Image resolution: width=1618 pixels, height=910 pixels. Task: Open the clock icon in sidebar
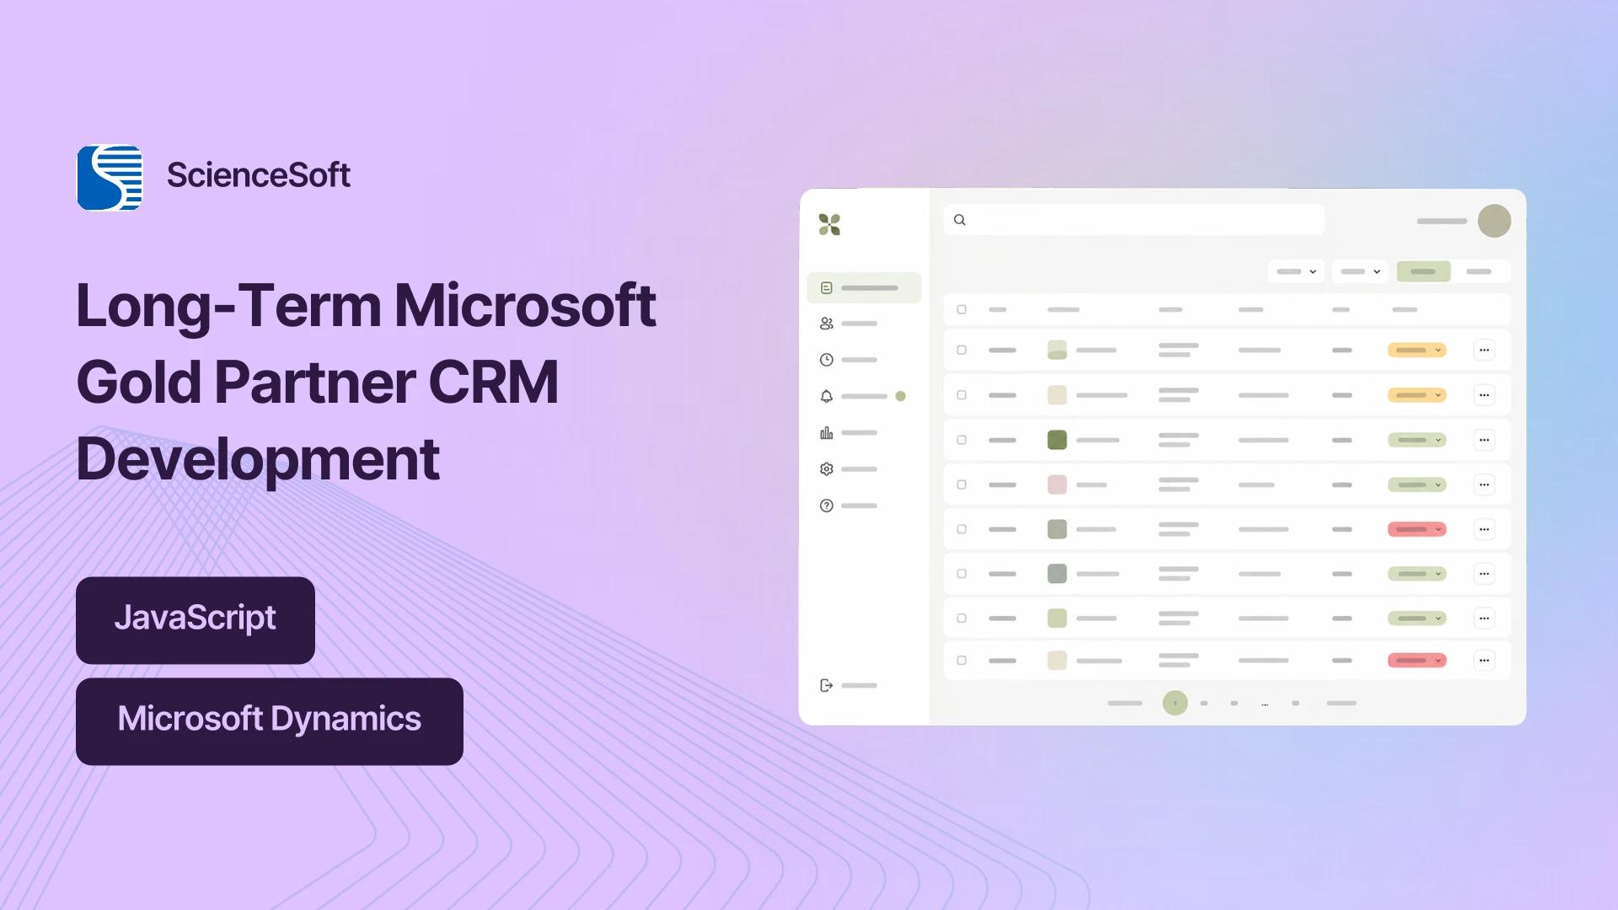(x=827, y=360)
